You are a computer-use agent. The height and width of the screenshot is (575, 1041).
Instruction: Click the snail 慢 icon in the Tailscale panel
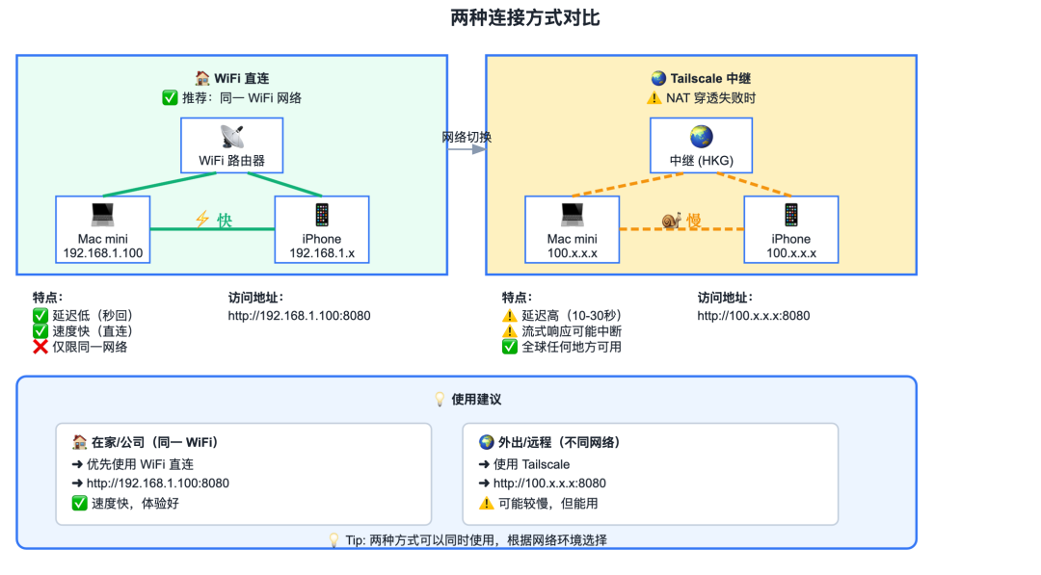[x=672, y=220]
